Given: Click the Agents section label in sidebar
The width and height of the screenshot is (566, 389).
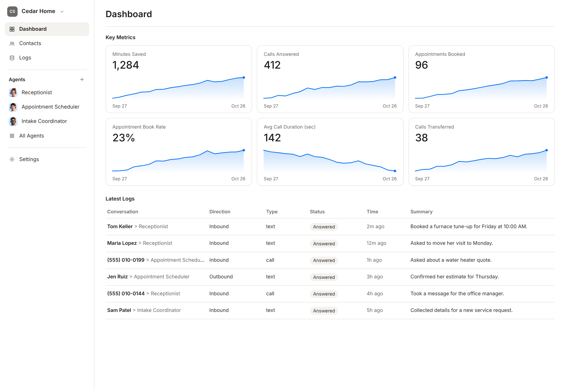Looking at the screenshot, I should coord(17,80).
